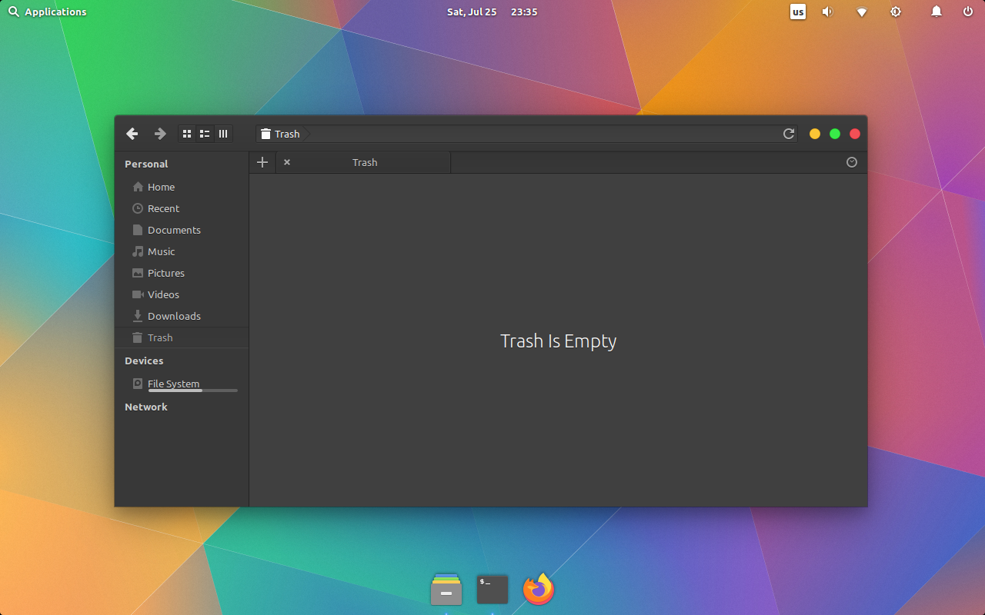Open the sound volume indicator

[827, 12]
